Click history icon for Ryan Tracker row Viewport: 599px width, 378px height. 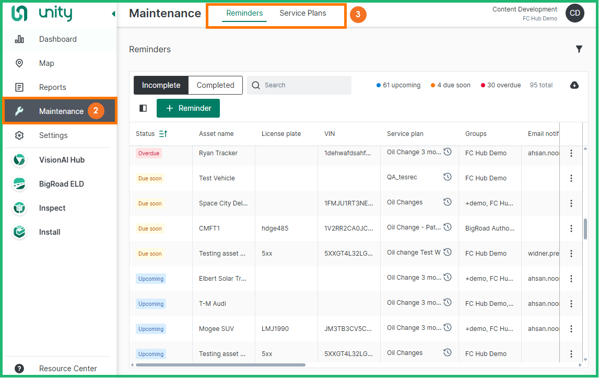tap(448, 152)
